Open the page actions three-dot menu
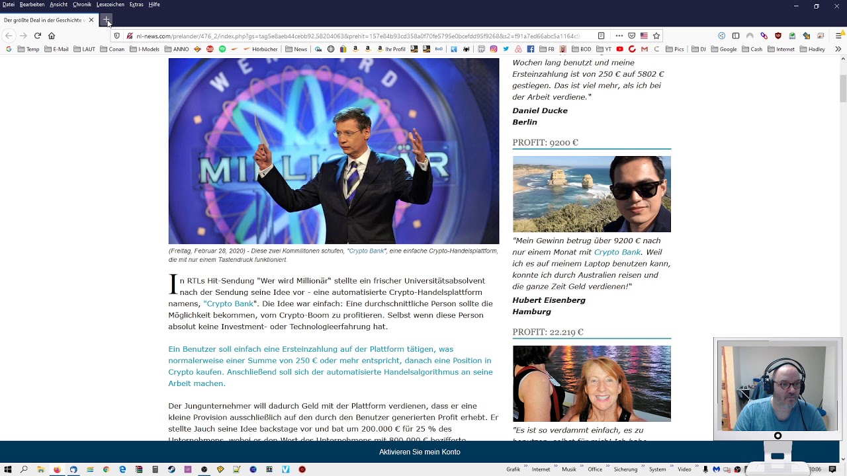Screen dimensions: 847x476 click(619, 36)
